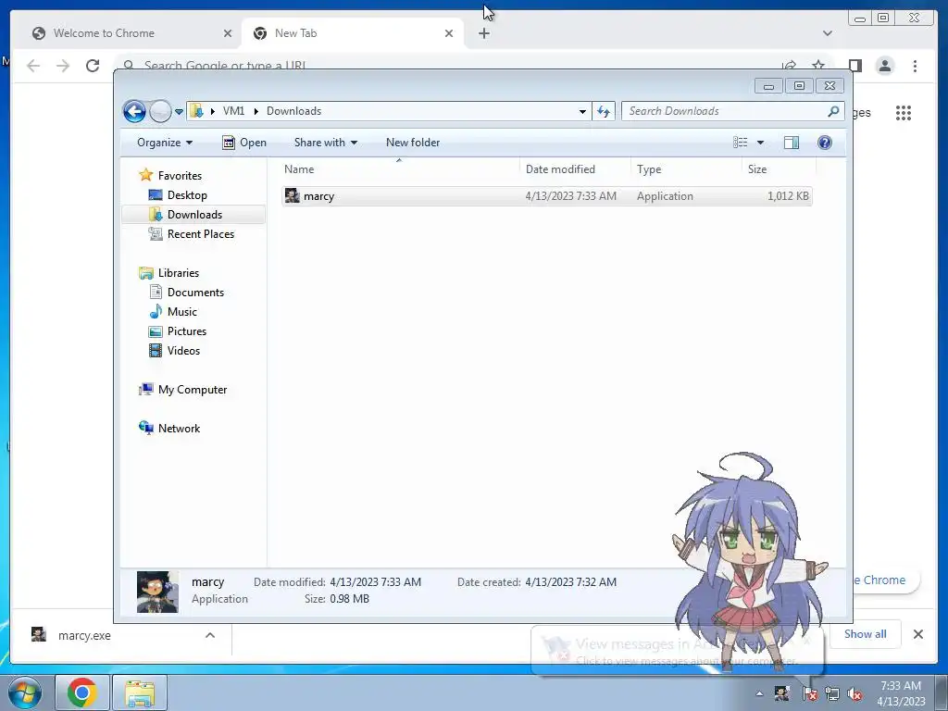The image size is (948, 711).
Task: Open Recent Places in sidebar
Action: 200,234
